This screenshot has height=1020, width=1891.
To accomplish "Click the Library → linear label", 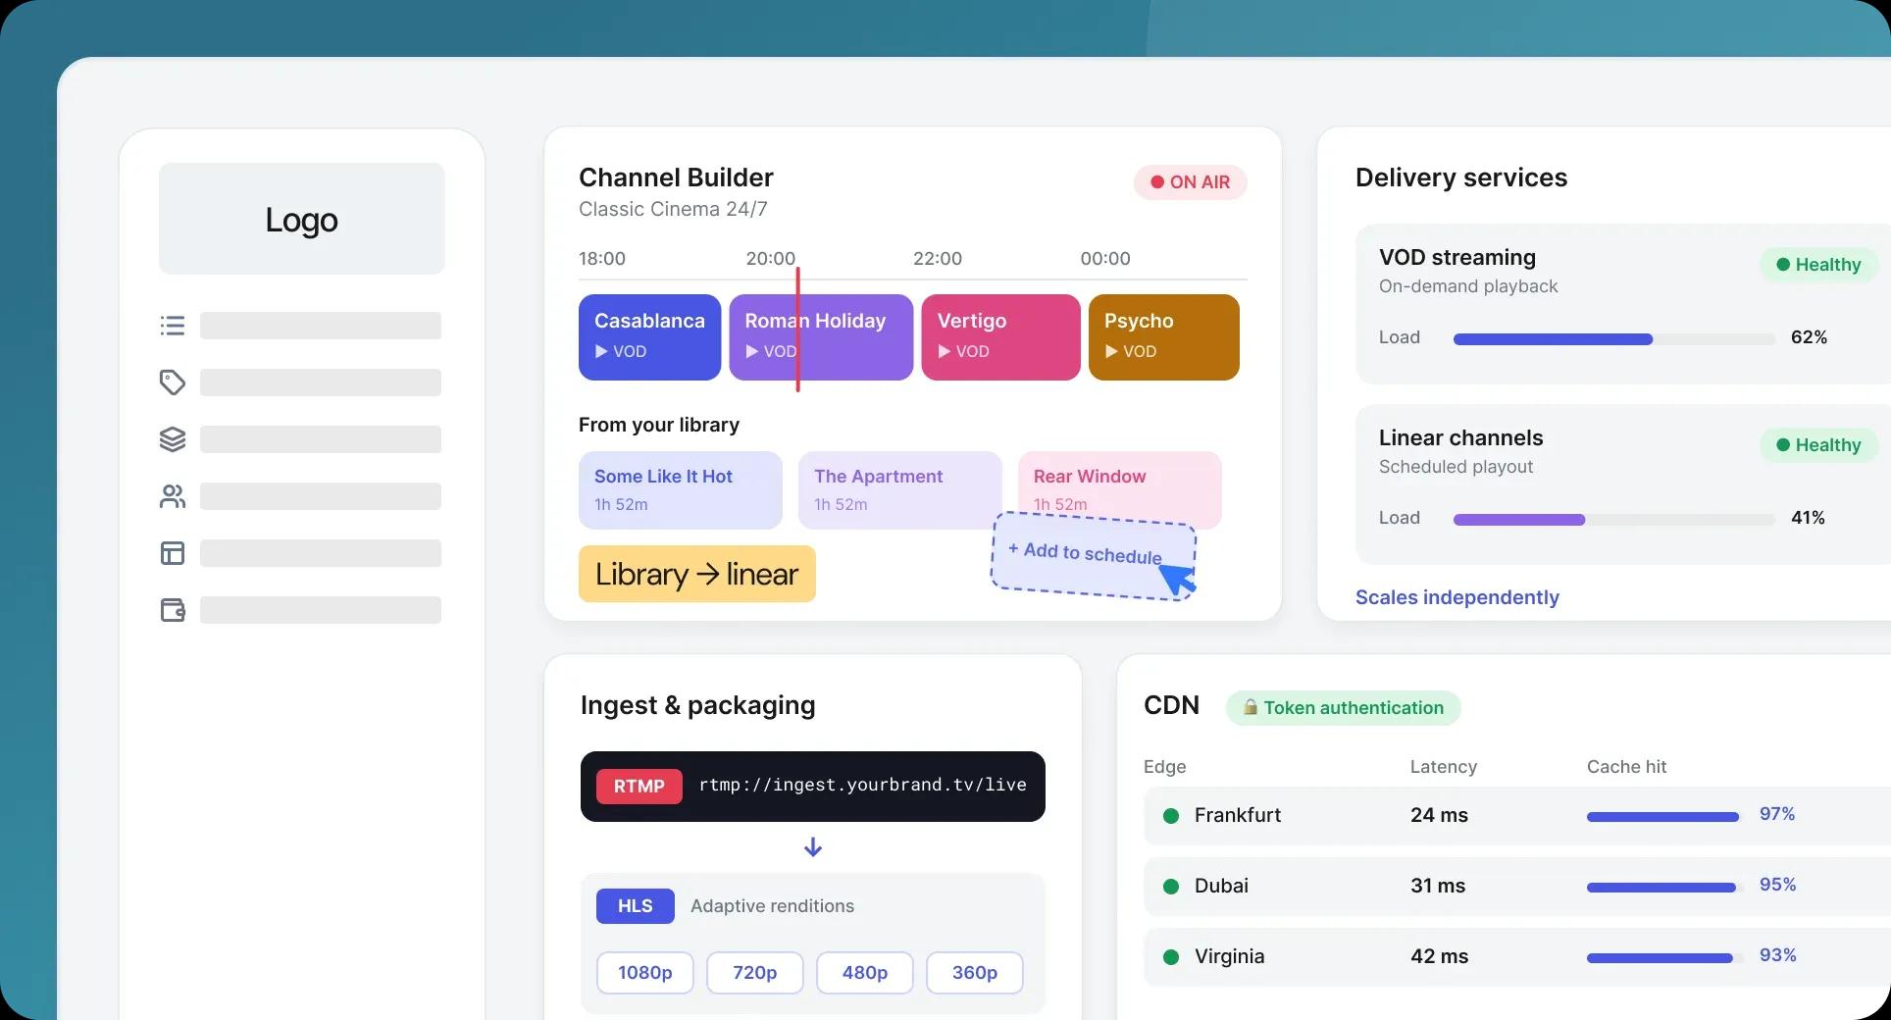I will coord(697,574).
